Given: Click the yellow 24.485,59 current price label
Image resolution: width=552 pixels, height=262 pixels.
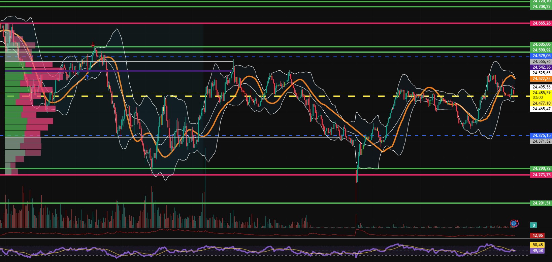Looking at the screenshot, I should click(541, 93).
